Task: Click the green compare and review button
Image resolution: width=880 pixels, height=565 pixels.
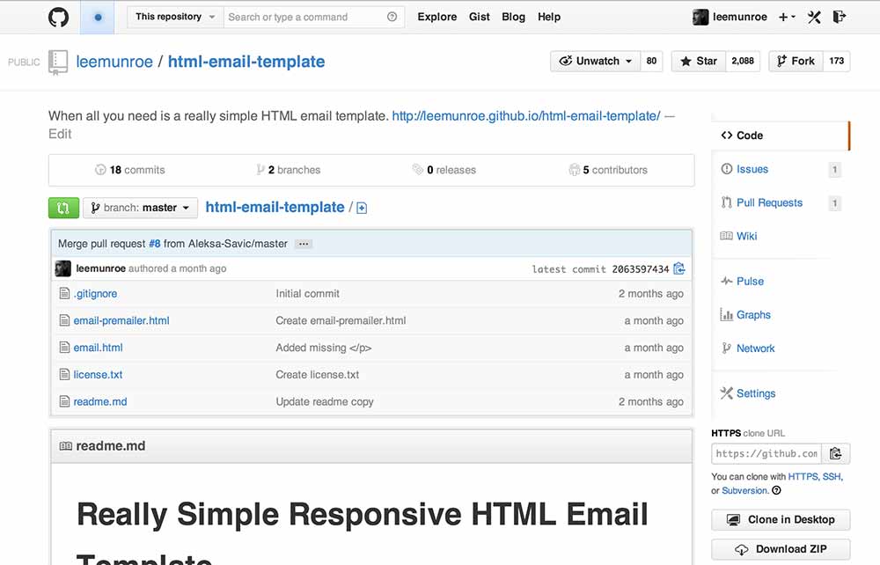Action: point(62,208)
